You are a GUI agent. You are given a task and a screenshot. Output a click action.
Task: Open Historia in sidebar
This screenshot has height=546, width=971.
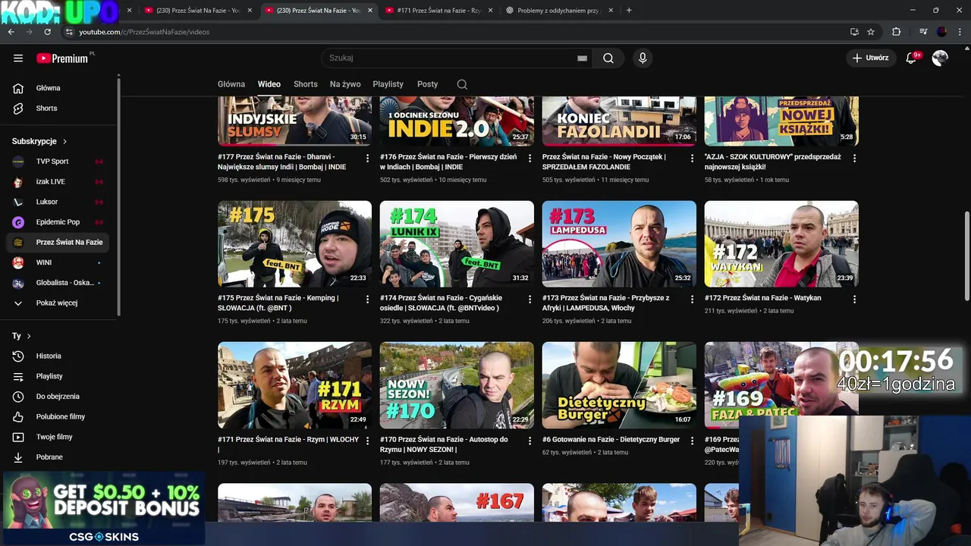pyautogui.click(x=59, y=356)
